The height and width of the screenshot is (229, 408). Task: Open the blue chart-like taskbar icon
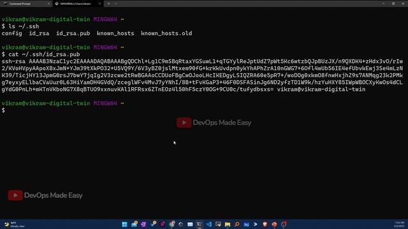pos(246,224)
